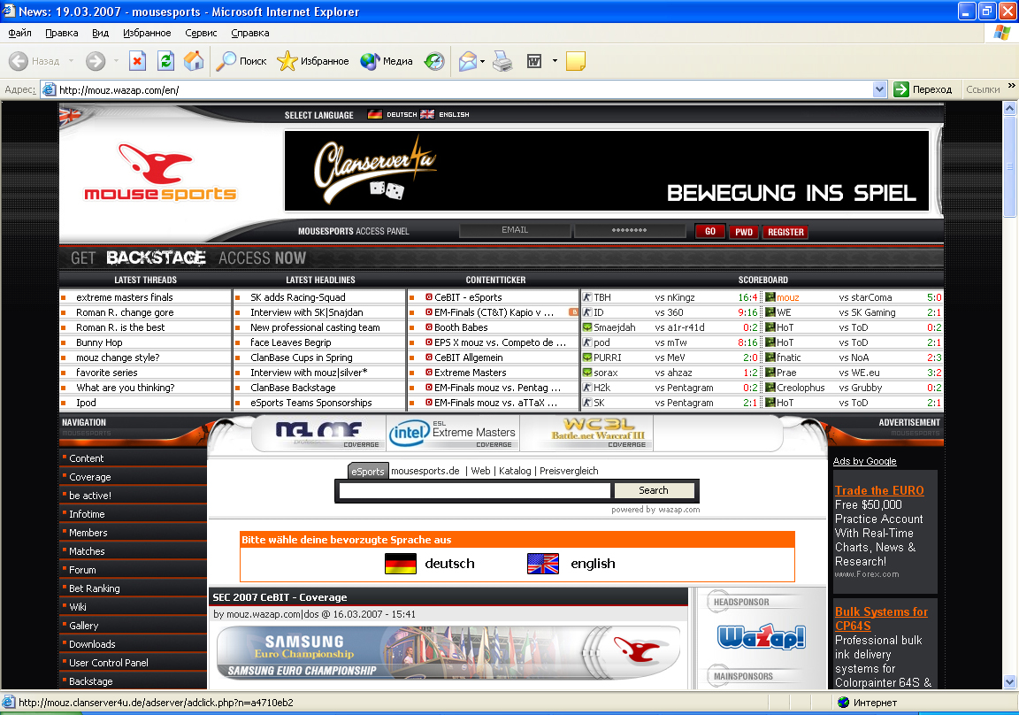The height and width of the screenshot is (715, 1019).
Task: Open the History clock icon
Action: [434, 61]
